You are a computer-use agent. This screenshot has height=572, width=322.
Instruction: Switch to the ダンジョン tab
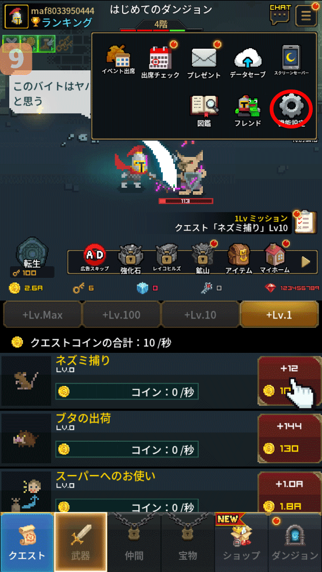295,542
